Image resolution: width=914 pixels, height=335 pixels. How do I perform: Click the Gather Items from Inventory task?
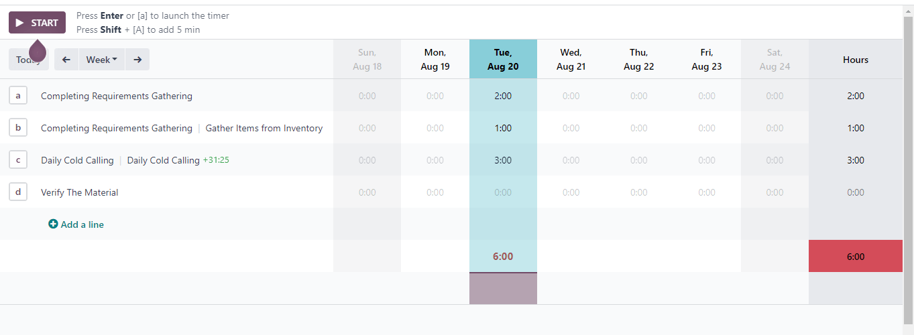pos(264,128)
